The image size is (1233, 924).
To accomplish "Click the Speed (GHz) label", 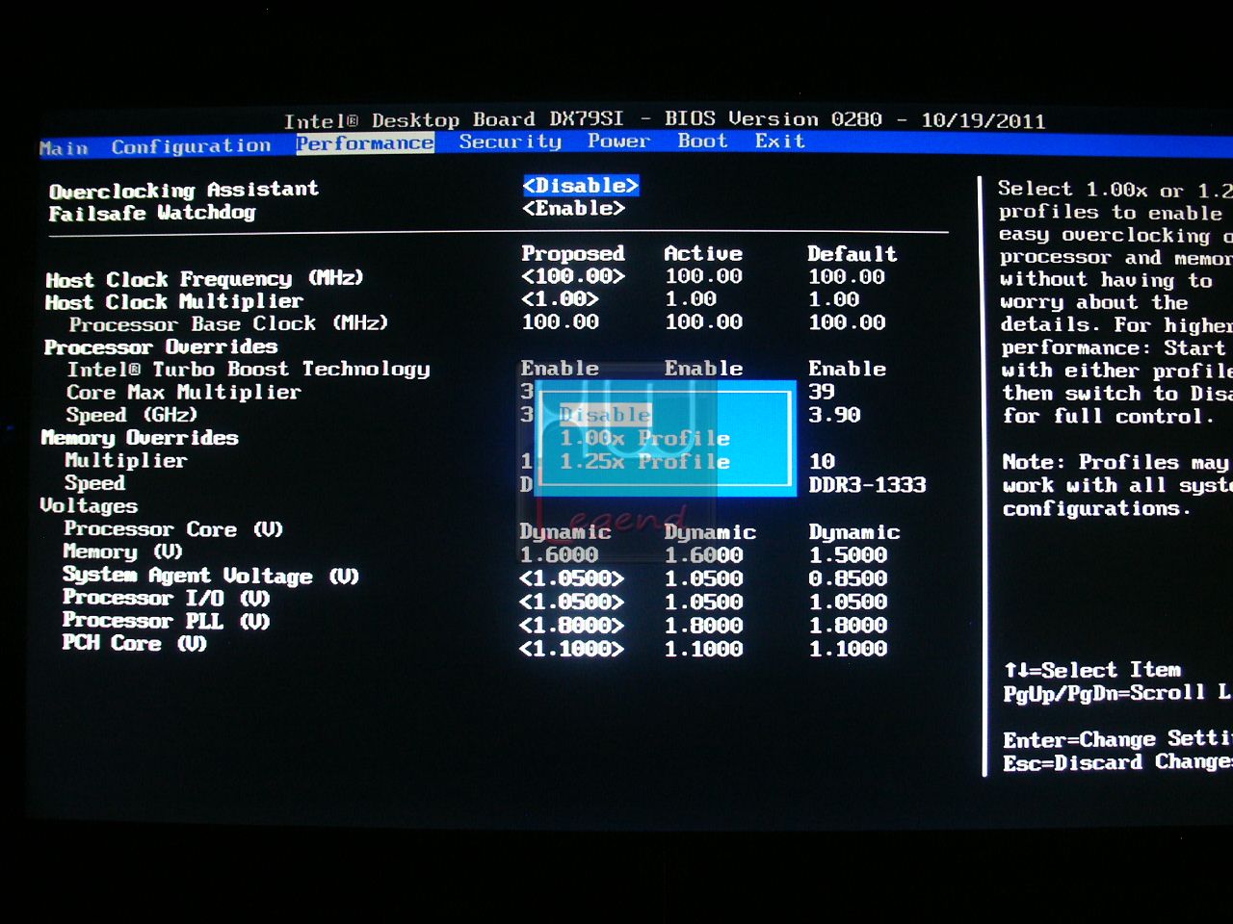I will pos(131,415).
